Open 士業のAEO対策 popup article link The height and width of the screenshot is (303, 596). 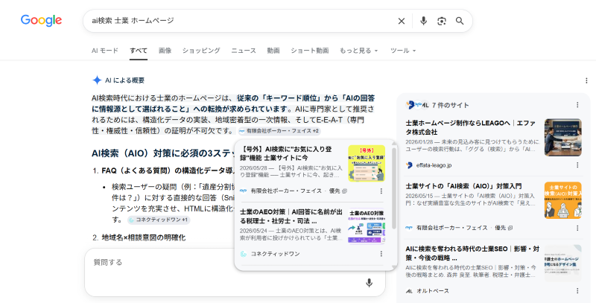click(291, 216)
